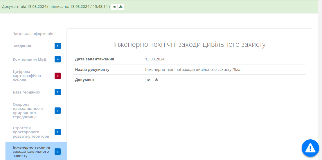Download signed document from green header bar
The height and width of the screenshot is (160, 322).
[x=121, y=7]
